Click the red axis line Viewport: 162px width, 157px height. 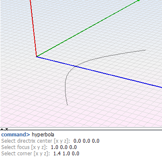[33, 28]
